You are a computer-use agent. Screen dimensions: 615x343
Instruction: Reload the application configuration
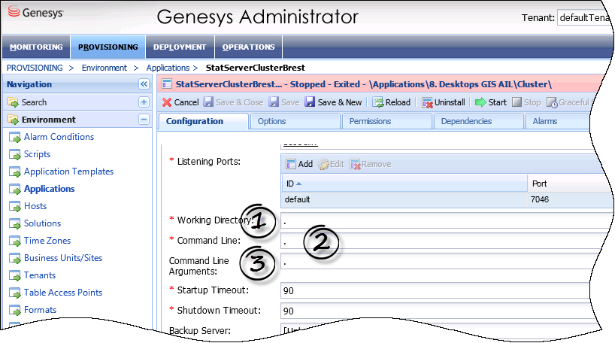392,102
